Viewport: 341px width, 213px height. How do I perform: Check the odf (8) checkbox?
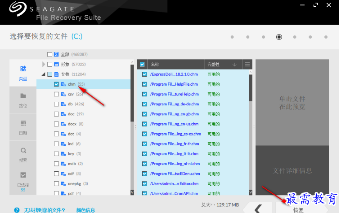[56, 174]
